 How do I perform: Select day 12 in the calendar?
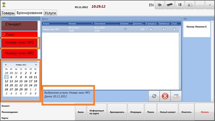7,81
